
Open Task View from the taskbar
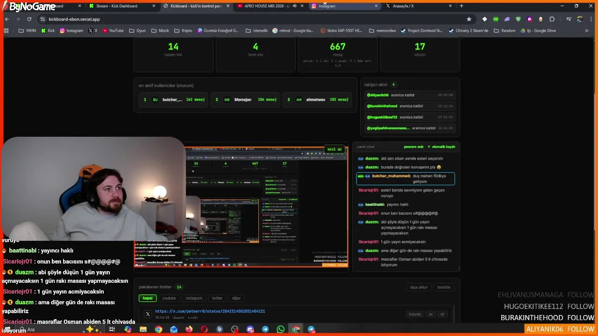pyautogui.click(x=112, y=329)
